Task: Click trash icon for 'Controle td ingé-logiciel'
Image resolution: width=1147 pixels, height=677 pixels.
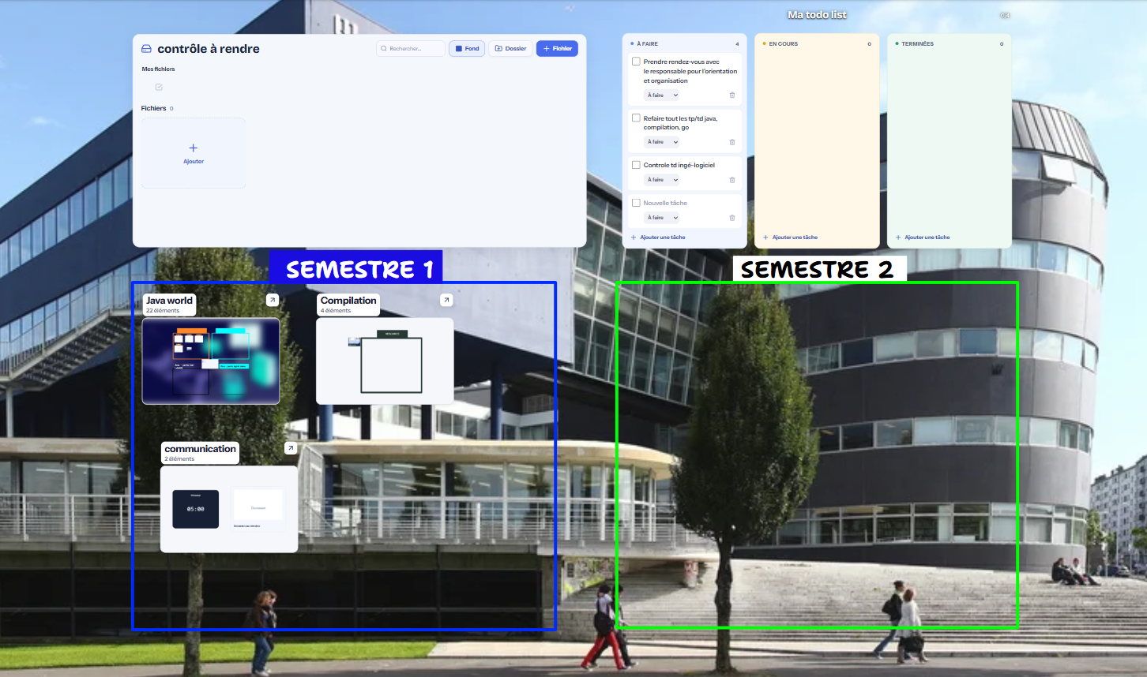Action: tap(732, 180)
